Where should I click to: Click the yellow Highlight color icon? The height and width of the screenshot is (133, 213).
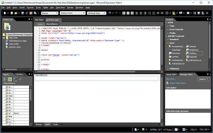174,13
